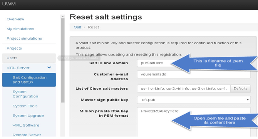Go to My simulations
258x139 pixels.
20,29
